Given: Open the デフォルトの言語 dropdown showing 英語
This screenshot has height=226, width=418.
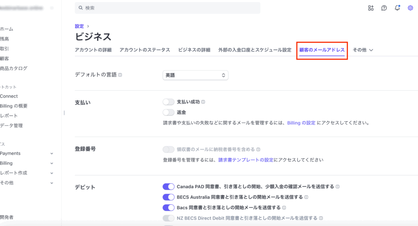Looking at the screenshot, I should pyautogui.click(x=195, y=75).
